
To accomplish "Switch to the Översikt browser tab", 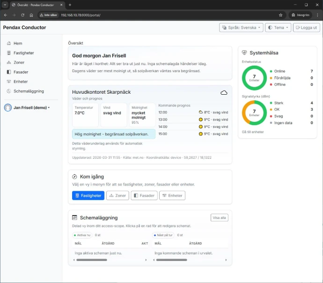I will click(x=37, y=5).
